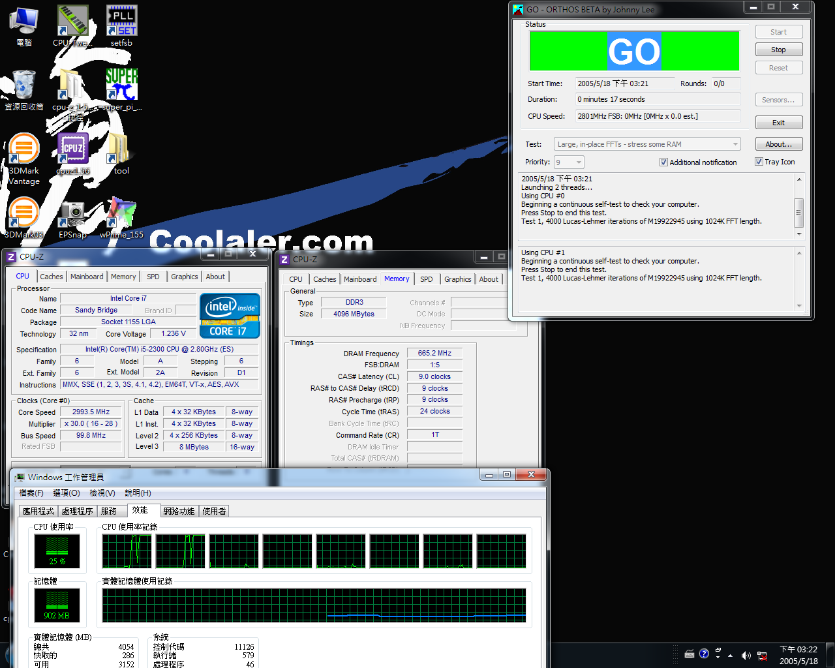Switch to 應用程式 tab in Task Manager
Viewport: 835px width, 668px height.
38,511
